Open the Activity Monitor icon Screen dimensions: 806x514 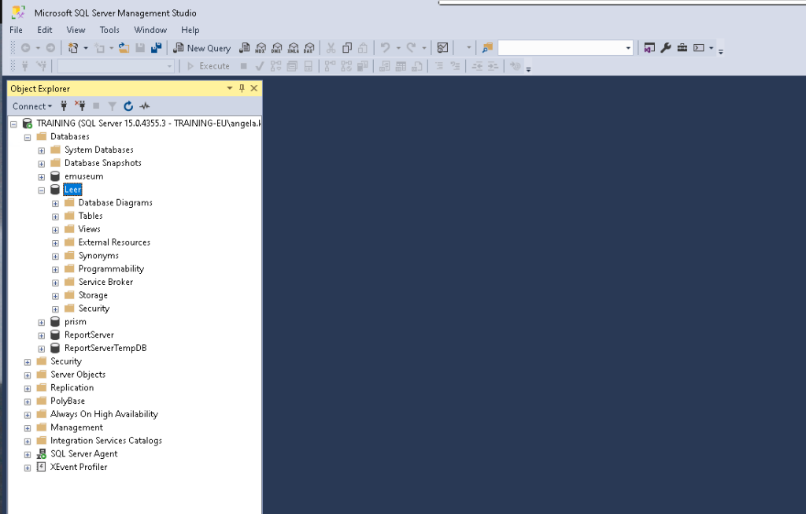pyautogui.click(x=442, y=48)
